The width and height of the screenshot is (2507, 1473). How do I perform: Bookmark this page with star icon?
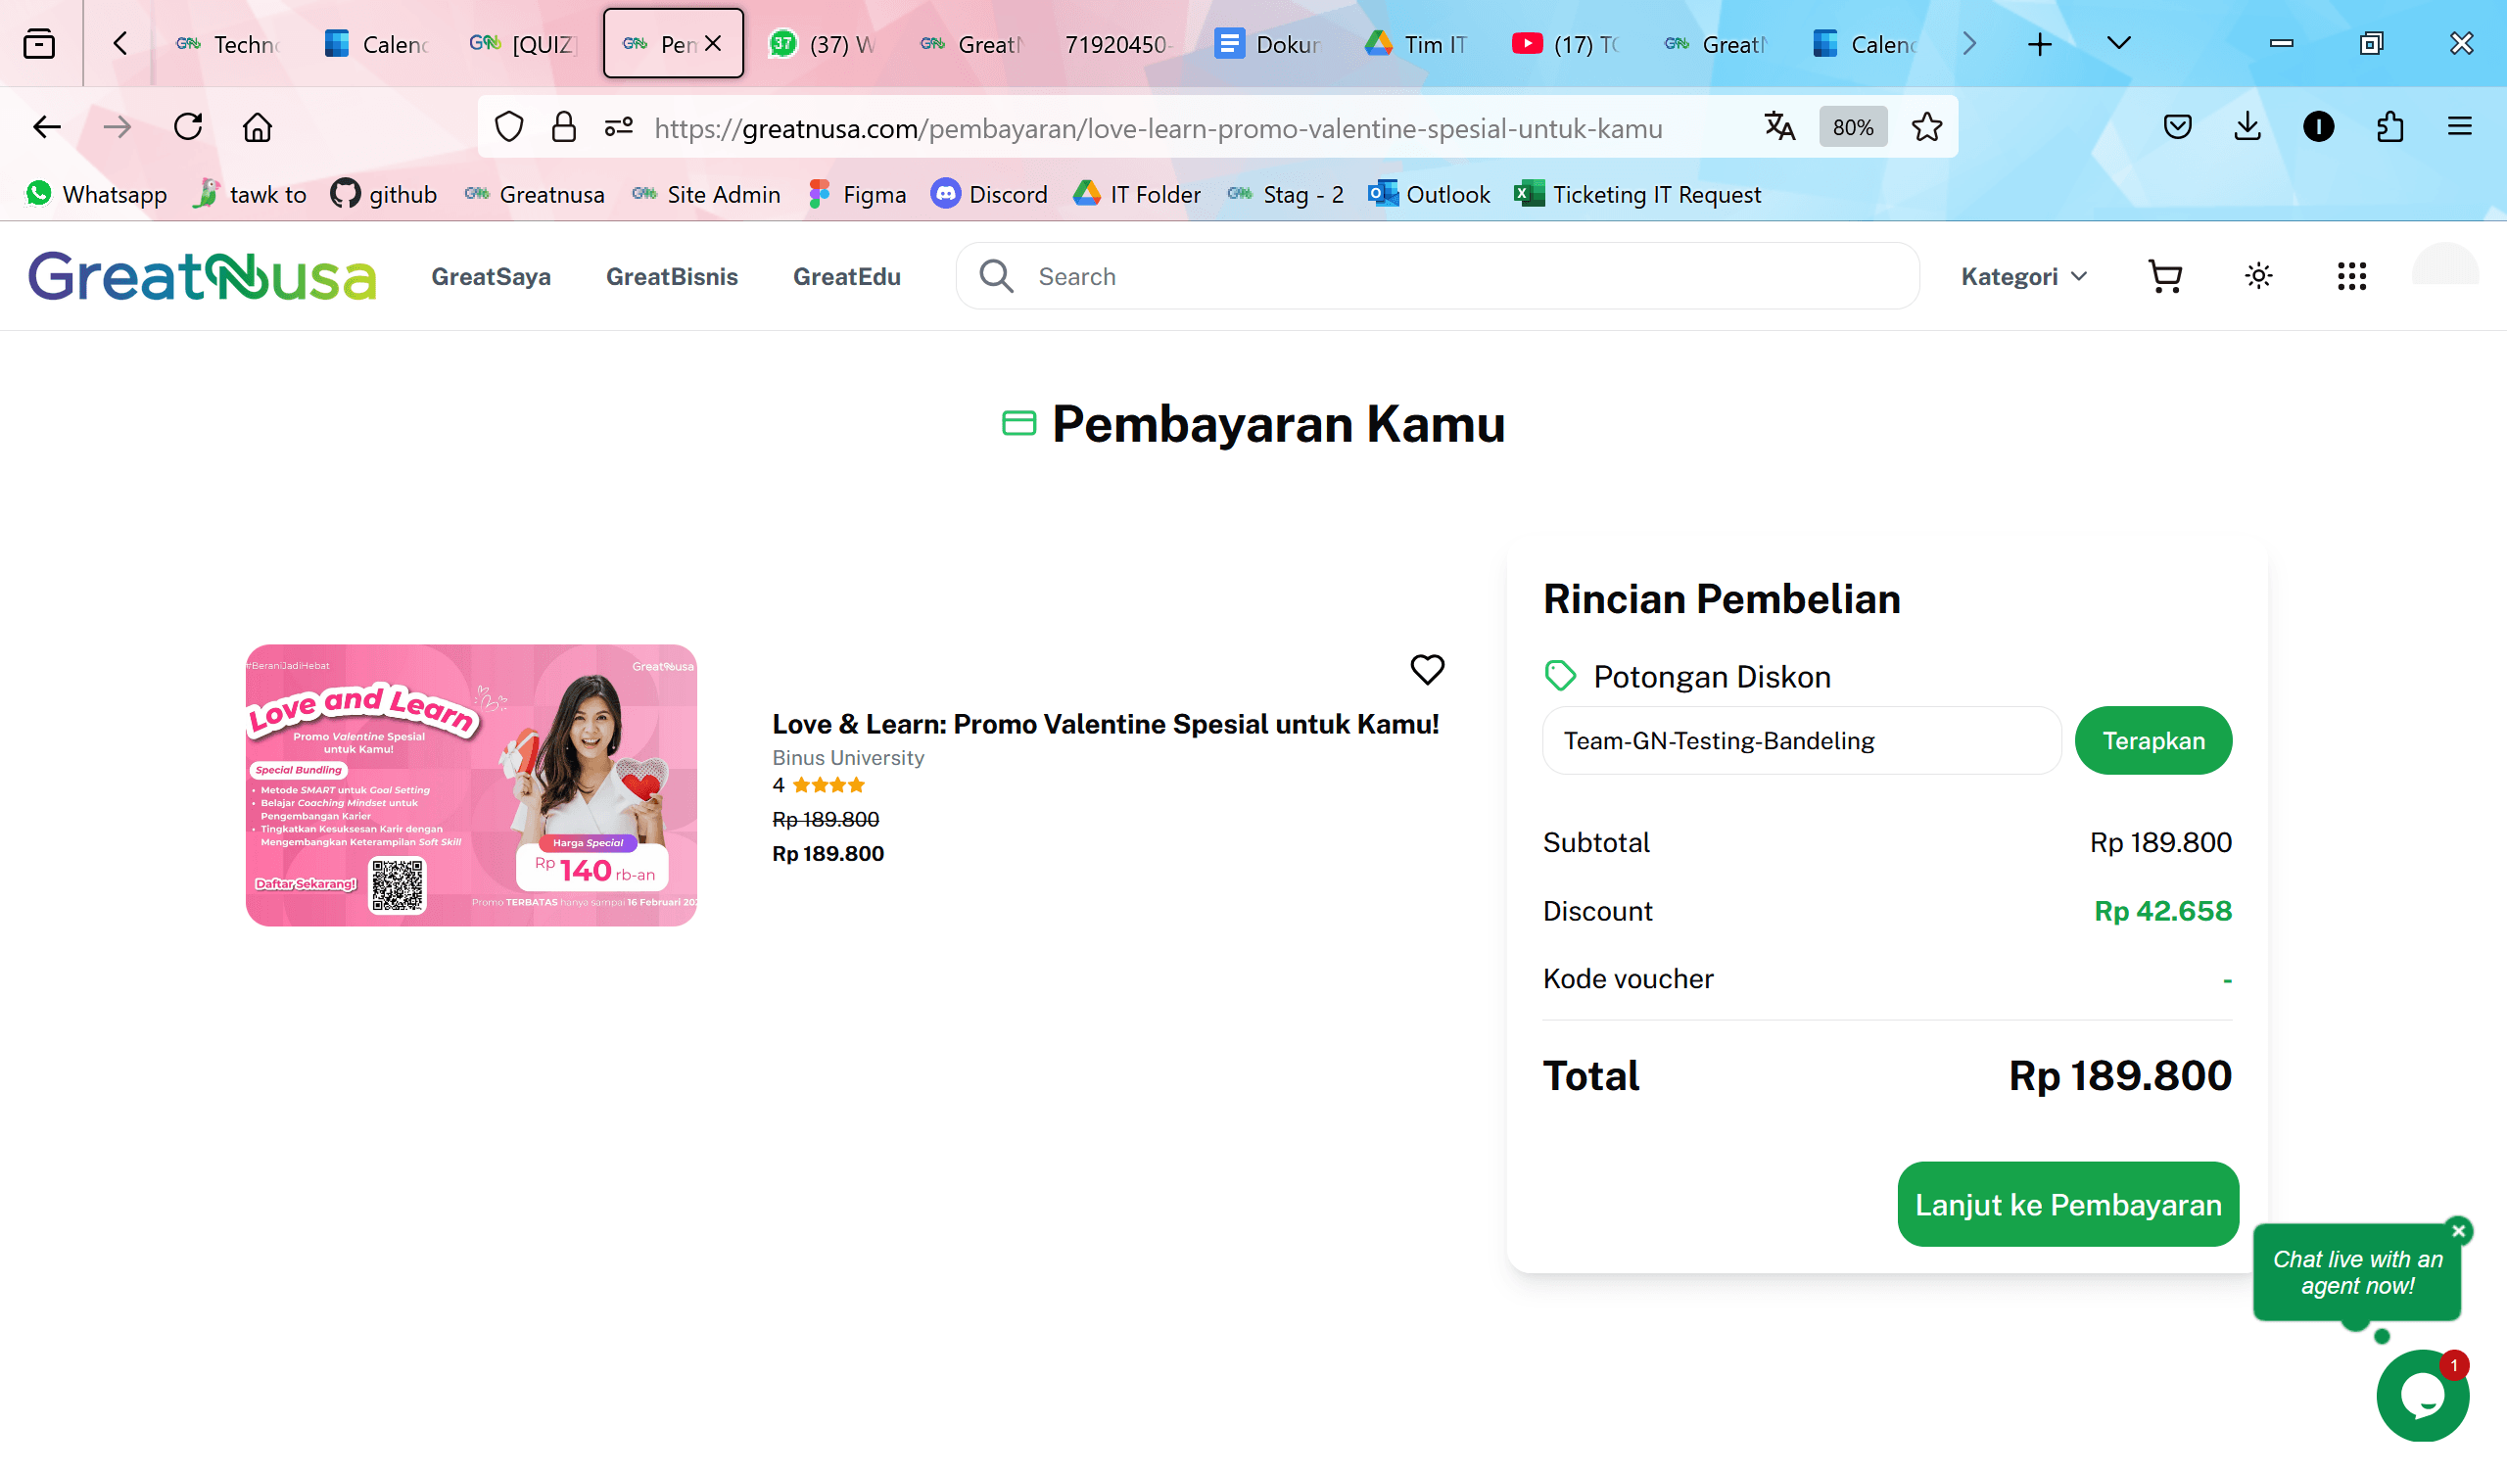[1926, 127]
